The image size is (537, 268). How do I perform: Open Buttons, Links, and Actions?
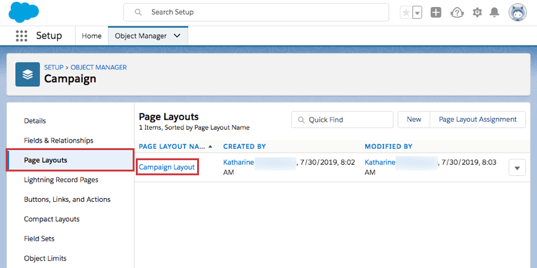(67, 199)
